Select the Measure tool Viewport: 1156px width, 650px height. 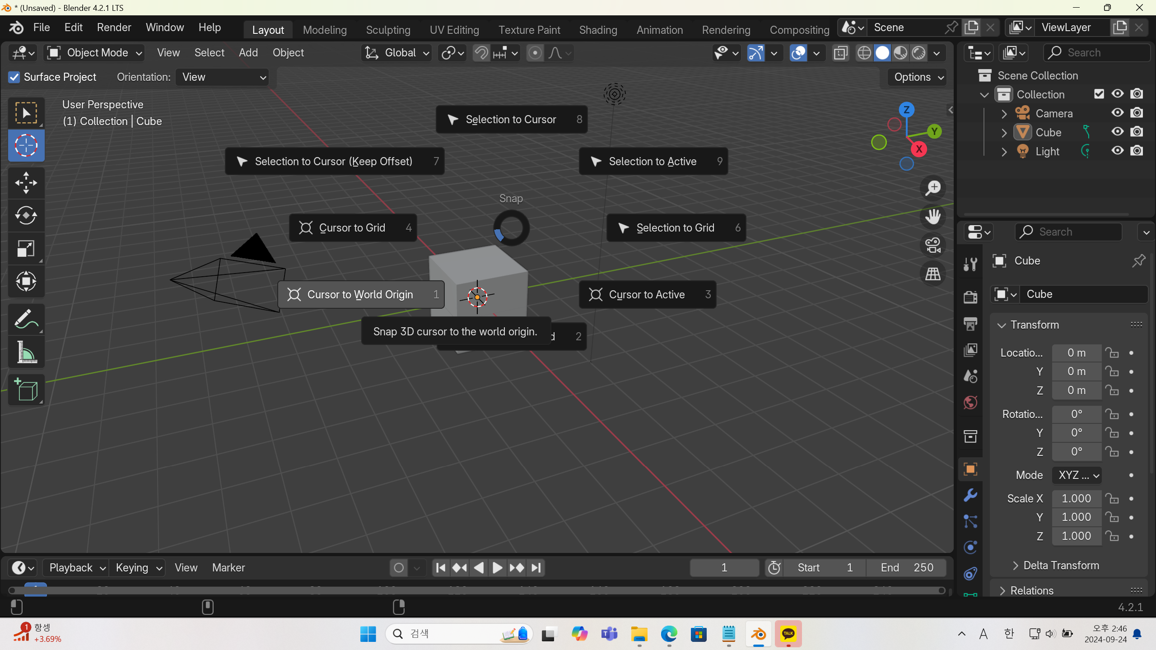point(26,352)
